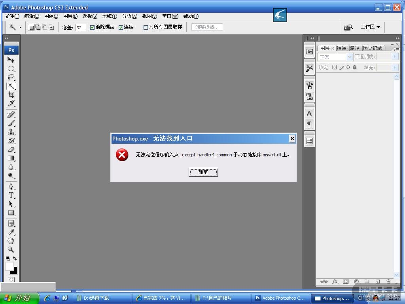
Task: Expand the toolbox to two columns
Action: pos(6,38)
